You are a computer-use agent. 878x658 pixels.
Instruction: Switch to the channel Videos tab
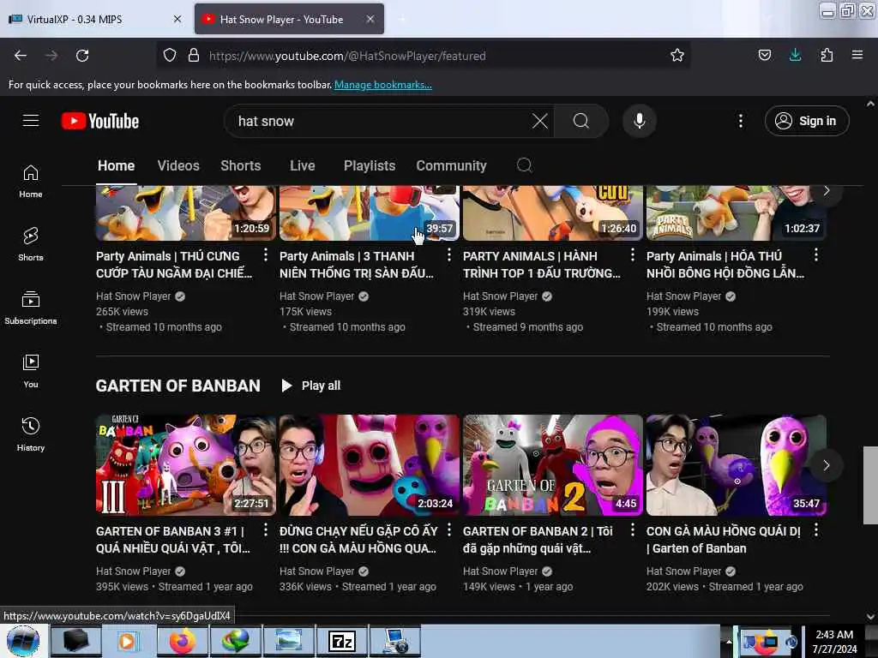coord(178,165)
